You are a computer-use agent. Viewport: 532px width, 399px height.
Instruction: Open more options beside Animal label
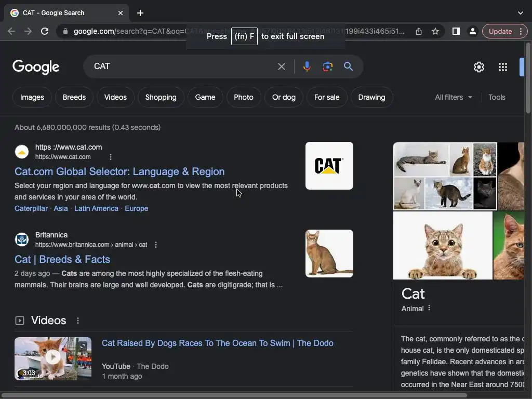pyautogui.click(x=429, y=308)
